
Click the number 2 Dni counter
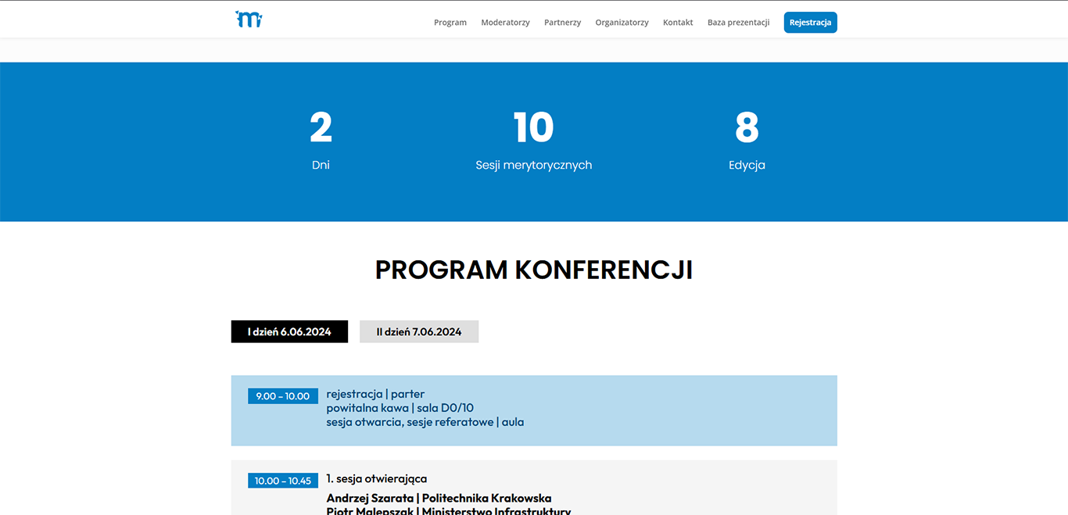(321, 128)
